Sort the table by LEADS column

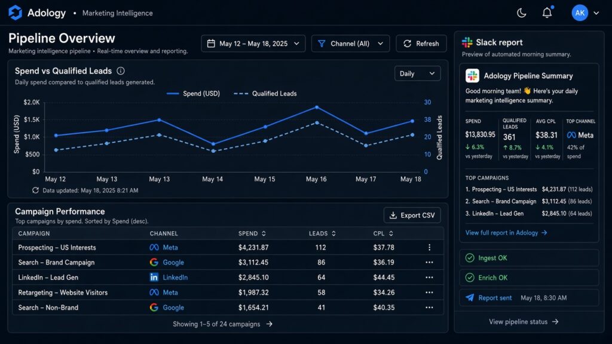[322, 234]
